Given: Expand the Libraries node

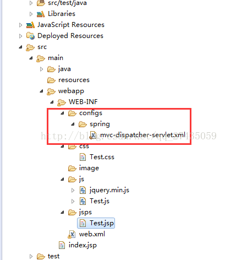Looking at the screenshot, I should click(x=31, y=14).
